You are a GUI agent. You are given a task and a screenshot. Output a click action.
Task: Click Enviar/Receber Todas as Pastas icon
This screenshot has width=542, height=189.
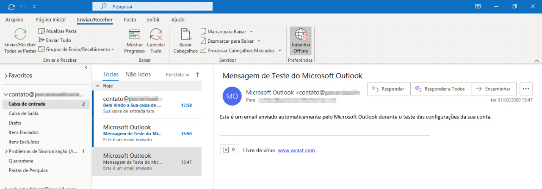[20, 35]
